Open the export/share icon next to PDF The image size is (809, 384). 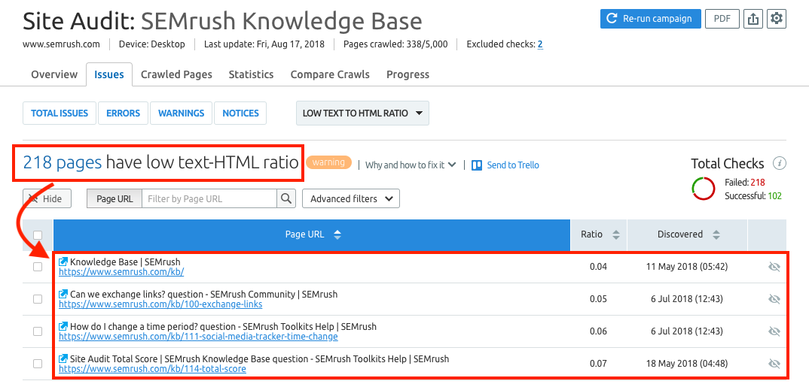753,19
